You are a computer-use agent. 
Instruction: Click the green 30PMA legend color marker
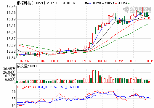click(x=129, y=3)
